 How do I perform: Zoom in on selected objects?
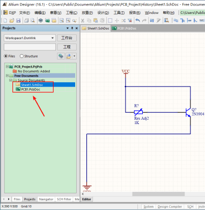[x=75, y=20]
